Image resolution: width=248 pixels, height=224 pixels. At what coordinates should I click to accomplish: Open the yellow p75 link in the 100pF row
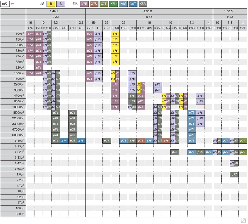coord(115,34)
